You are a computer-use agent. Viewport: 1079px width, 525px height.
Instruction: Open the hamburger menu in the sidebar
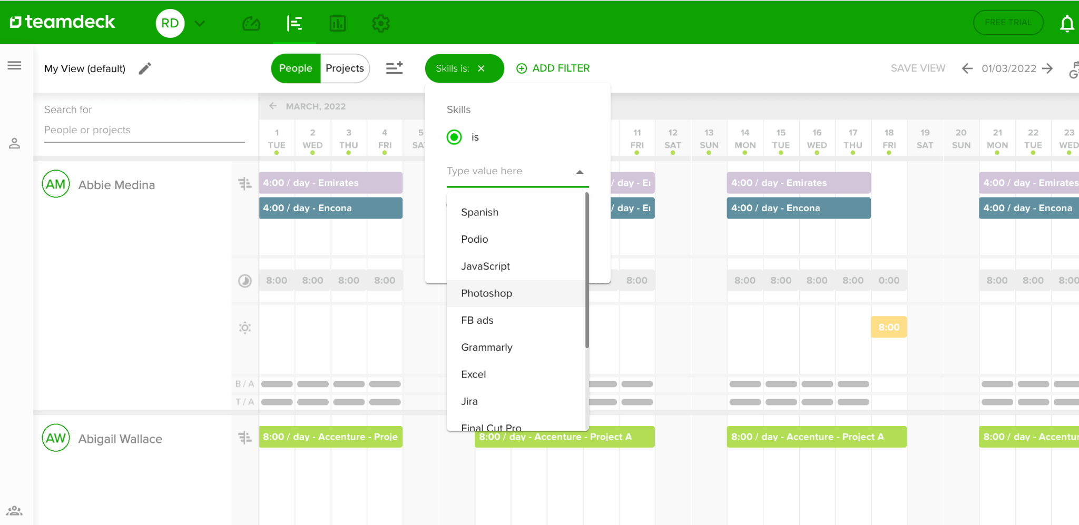(x=14, y=65)
